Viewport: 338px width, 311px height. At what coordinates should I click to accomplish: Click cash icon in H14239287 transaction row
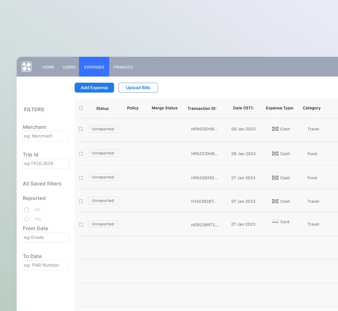click(275, 201)
